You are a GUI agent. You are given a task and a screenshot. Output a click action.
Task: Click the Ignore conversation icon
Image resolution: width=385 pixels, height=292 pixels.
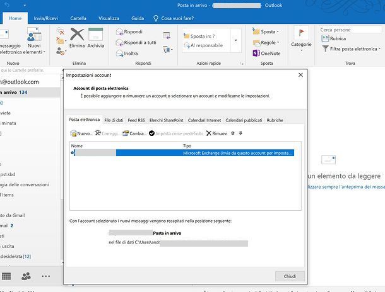pos(61,31)
